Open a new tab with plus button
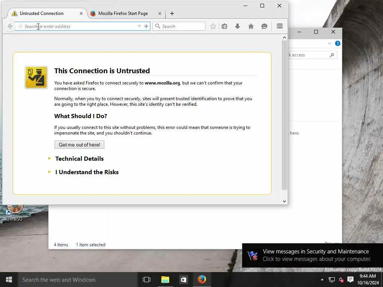The width and height of the screenshot is (383, 287). [x=172, y=13]
